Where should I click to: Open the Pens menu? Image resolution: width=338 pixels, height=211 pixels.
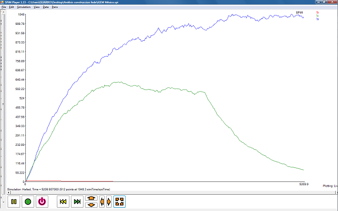[x=55, y=7]
